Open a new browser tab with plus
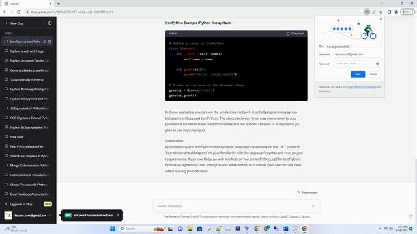Screen dimensions: 417x234 [x=59, y=4]
